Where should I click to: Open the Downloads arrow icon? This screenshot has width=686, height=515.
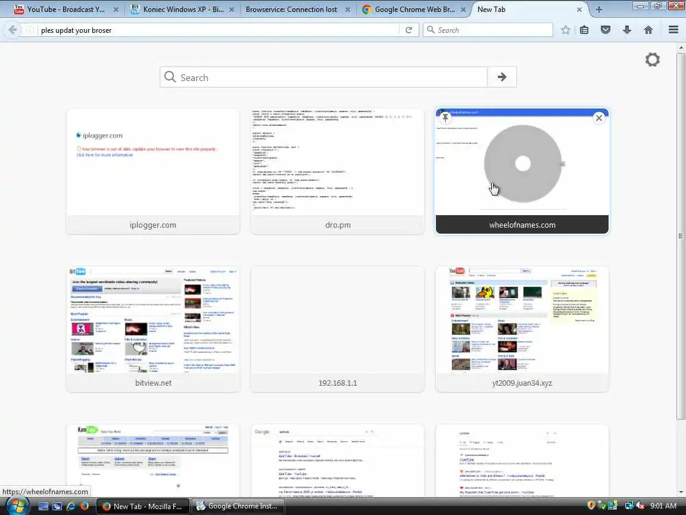(x=627, y=30)
